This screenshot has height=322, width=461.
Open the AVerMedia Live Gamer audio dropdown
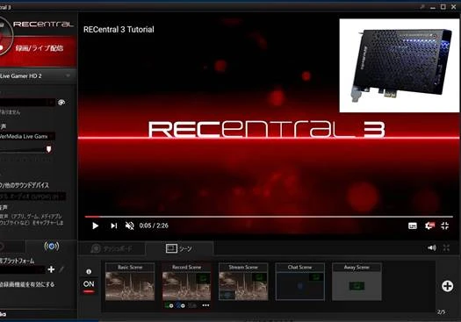point(27,136)
